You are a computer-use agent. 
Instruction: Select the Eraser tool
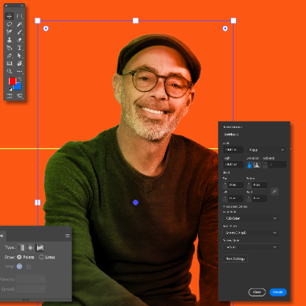[x=19, y=39]
